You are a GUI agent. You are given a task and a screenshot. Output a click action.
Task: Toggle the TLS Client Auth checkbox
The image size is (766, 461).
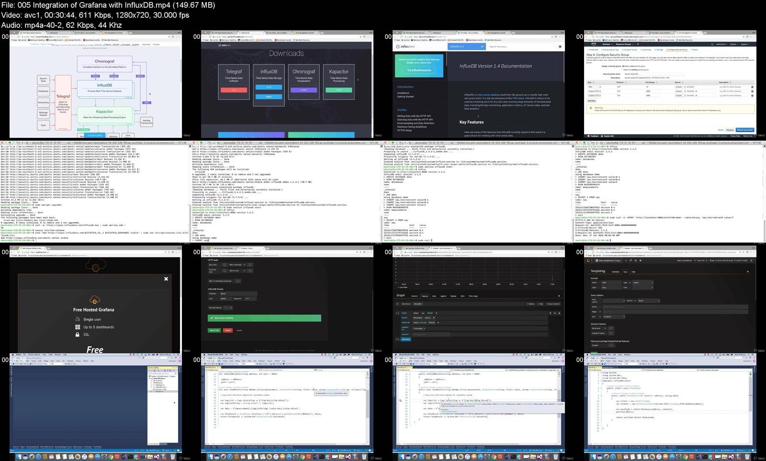225,270
